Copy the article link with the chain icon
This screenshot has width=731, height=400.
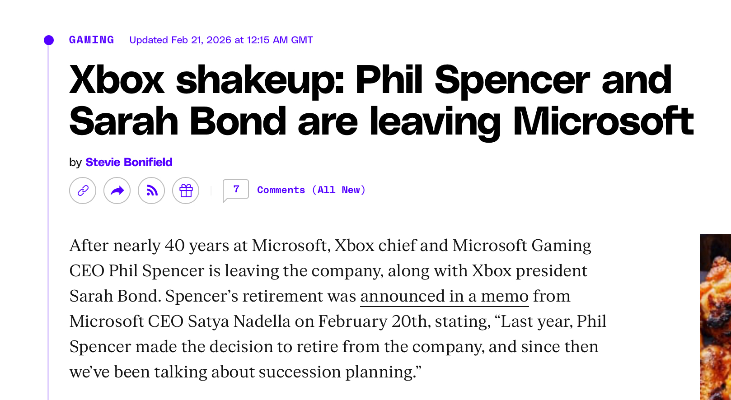click(83, 191)
